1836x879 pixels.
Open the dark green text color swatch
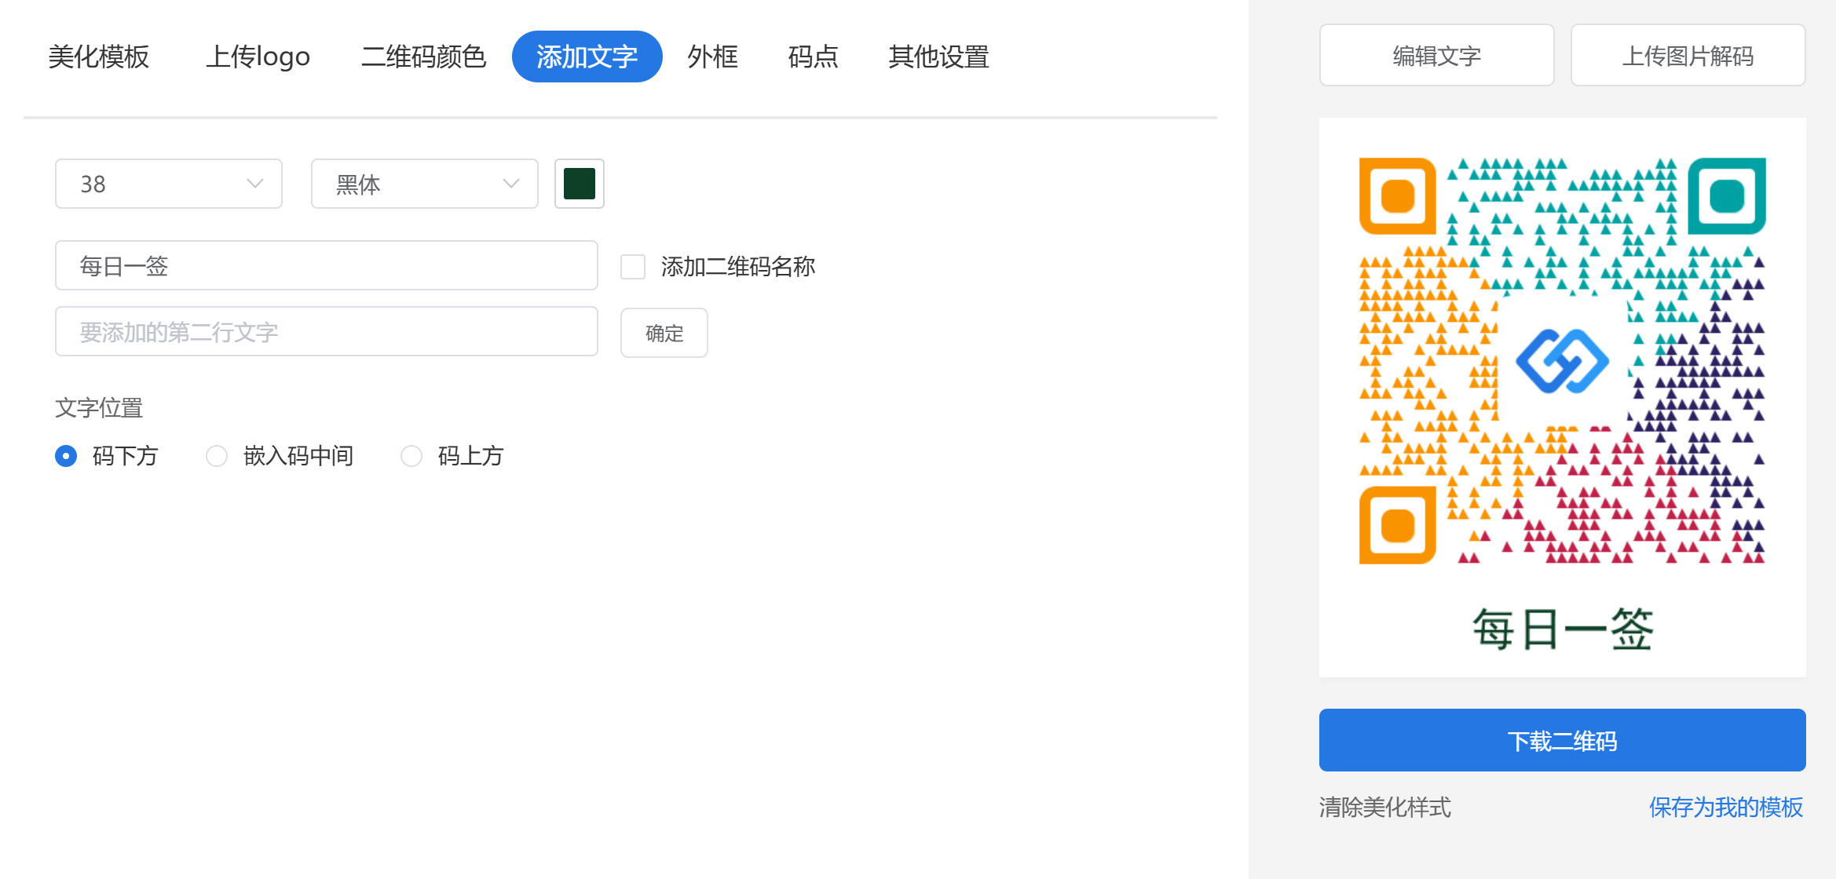click(x=580, y=184)
